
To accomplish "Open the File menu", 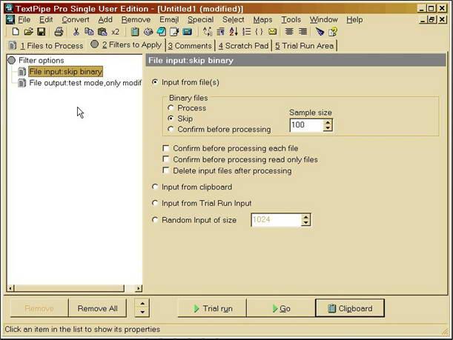I will (x=24, y=19).
